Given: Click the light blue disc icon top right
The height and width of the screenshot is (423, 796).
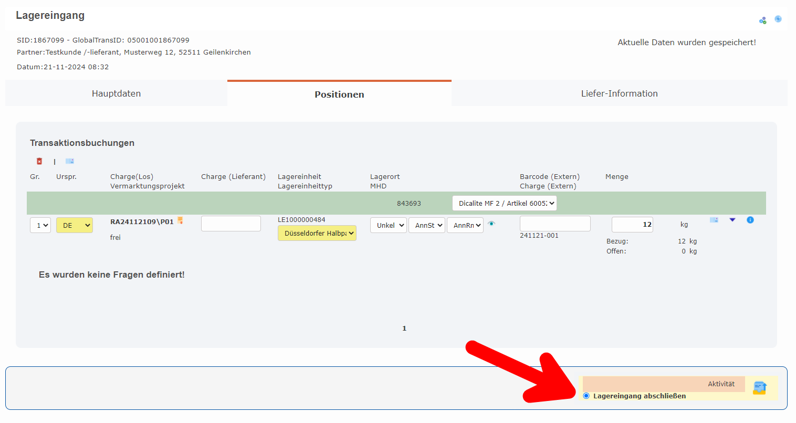Looking at the screenshot, I should [x=778, y=19].
